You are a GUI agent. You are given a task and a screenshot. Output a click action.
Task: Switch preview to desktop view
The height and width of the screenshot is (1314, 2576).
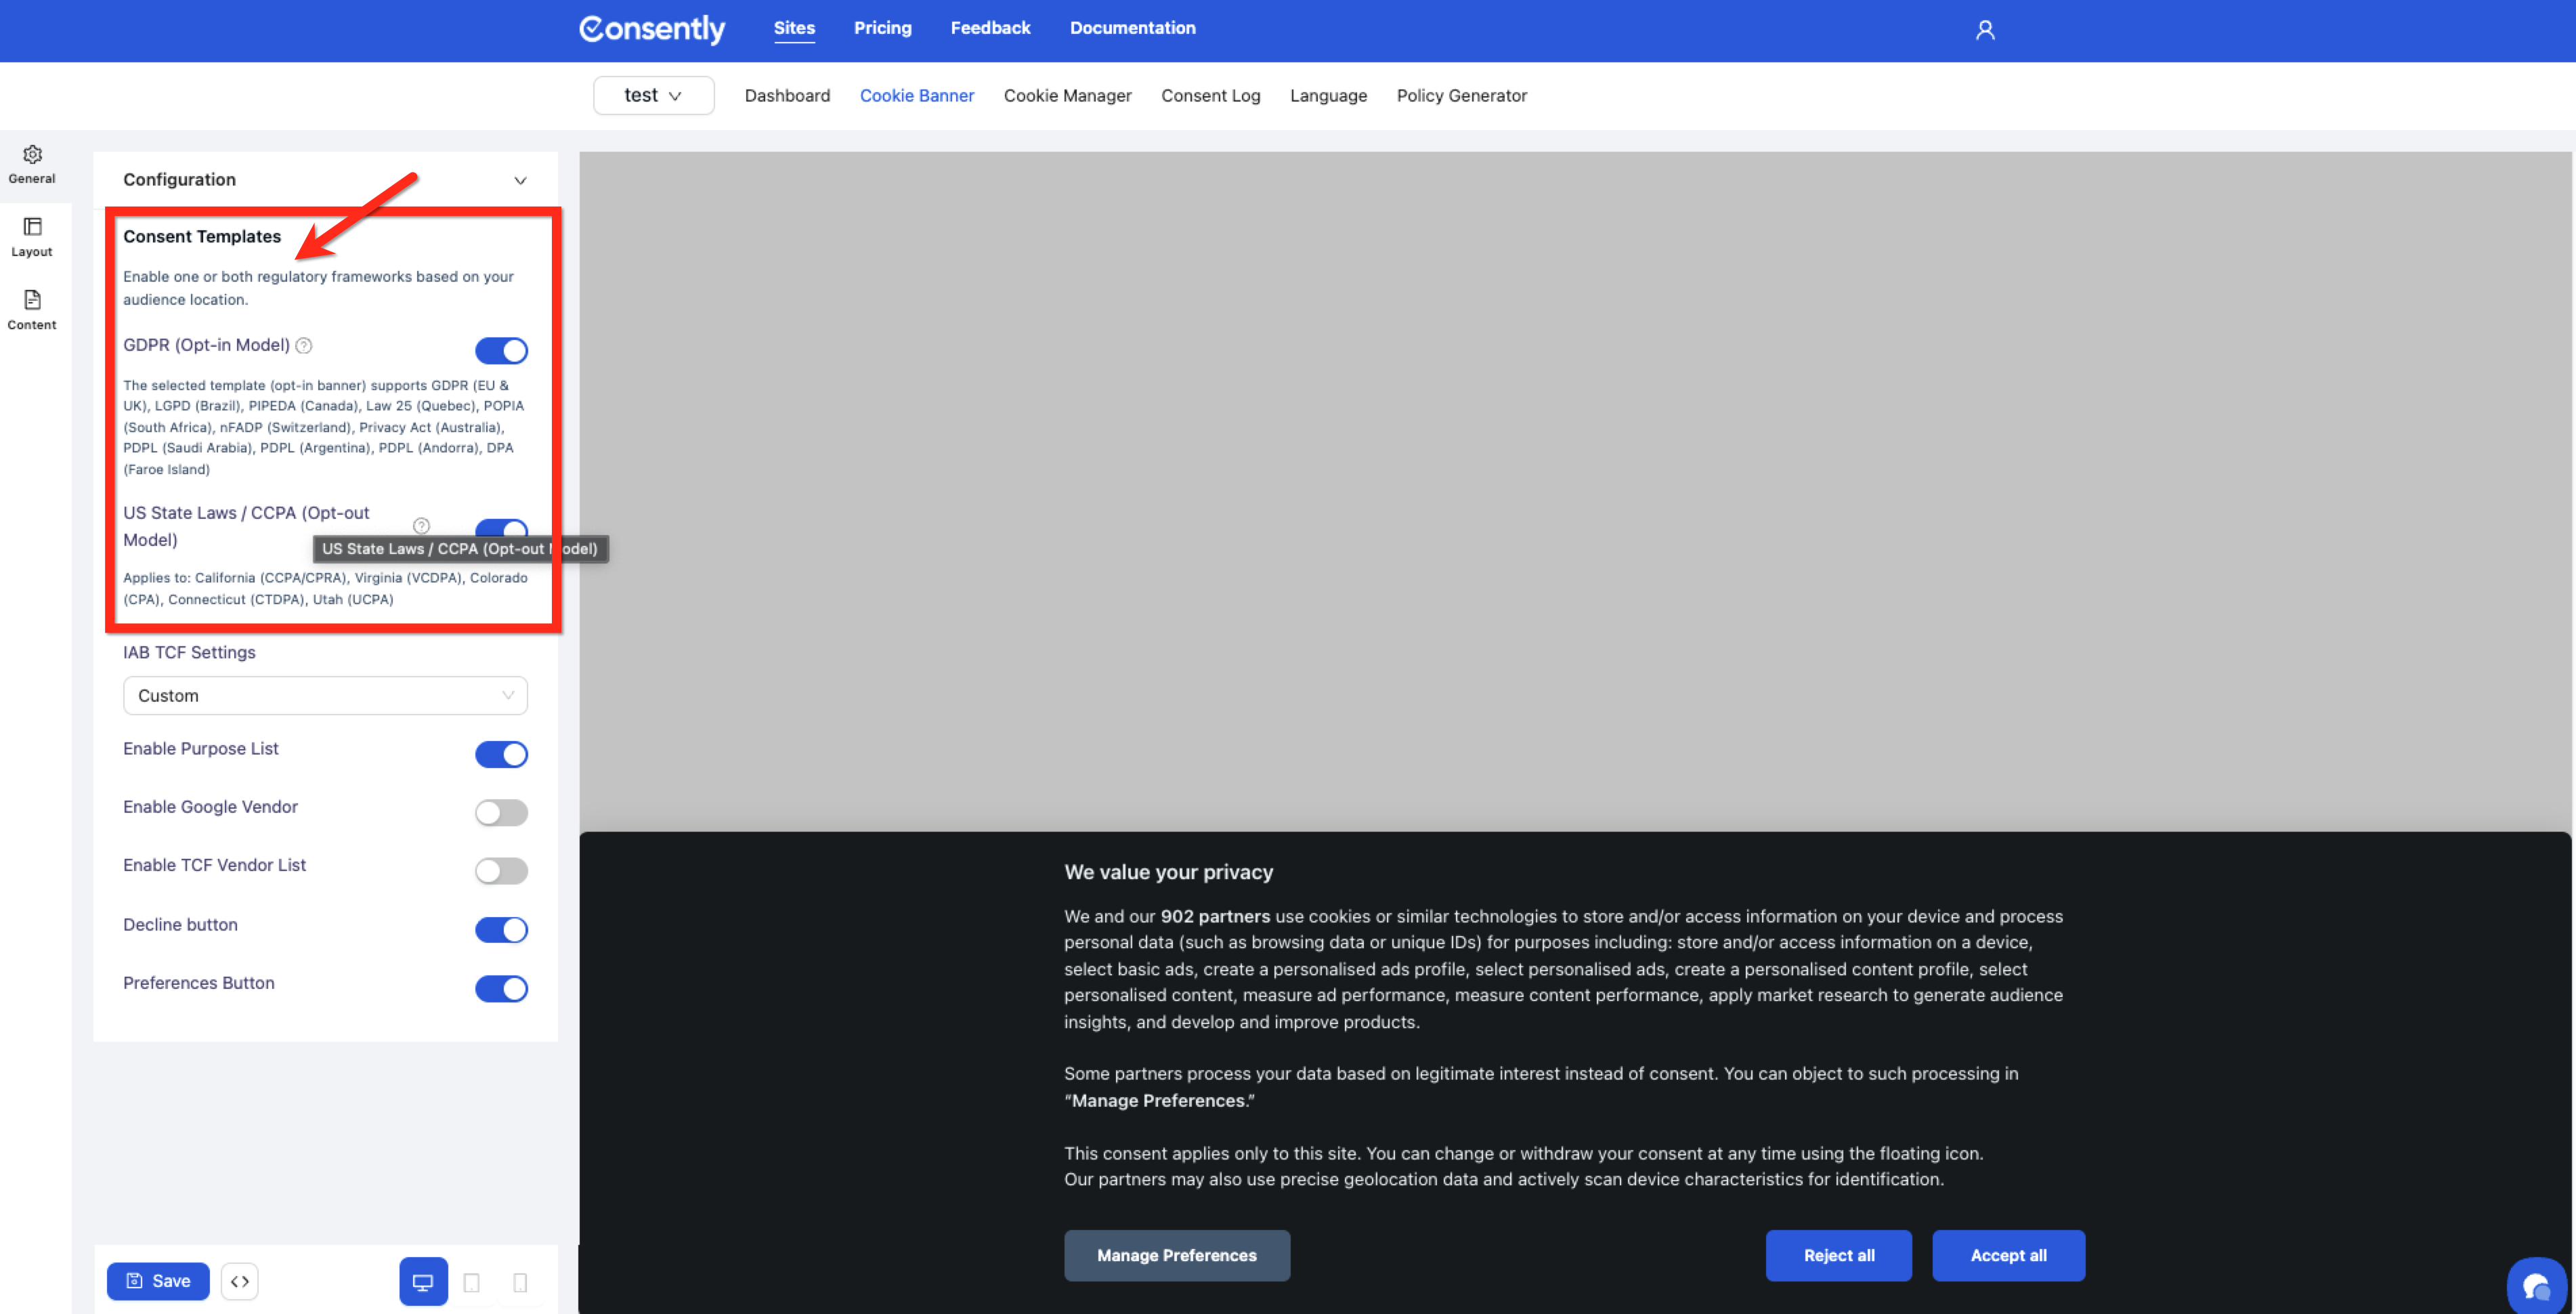(x=423, y=1281)
